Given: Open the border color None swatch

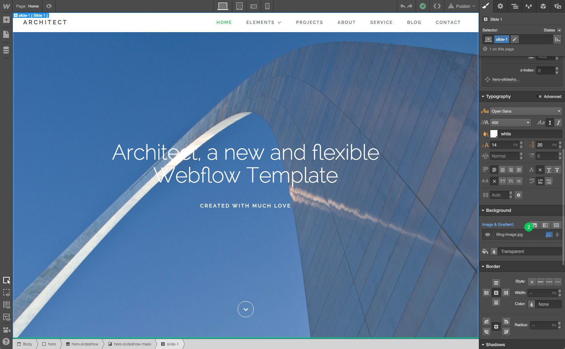Looking at the screenshot, I should point(532,304).
